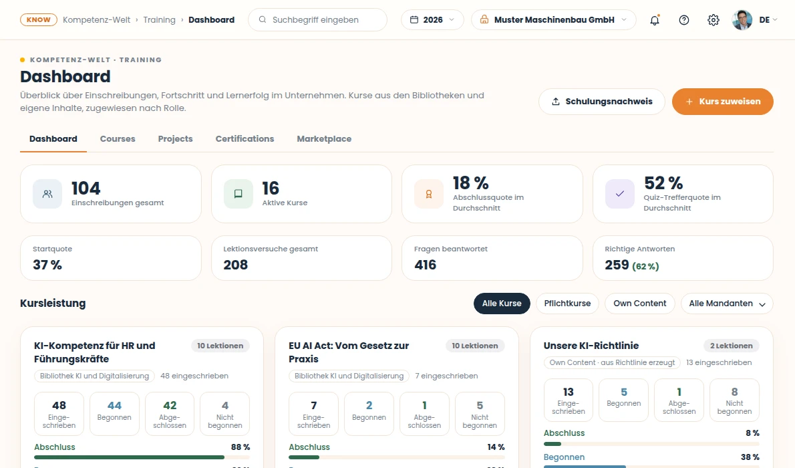Click the 48 Eingeschrieben stat box
The height and width of the screenshot is (468, 795).
(59, 414)
